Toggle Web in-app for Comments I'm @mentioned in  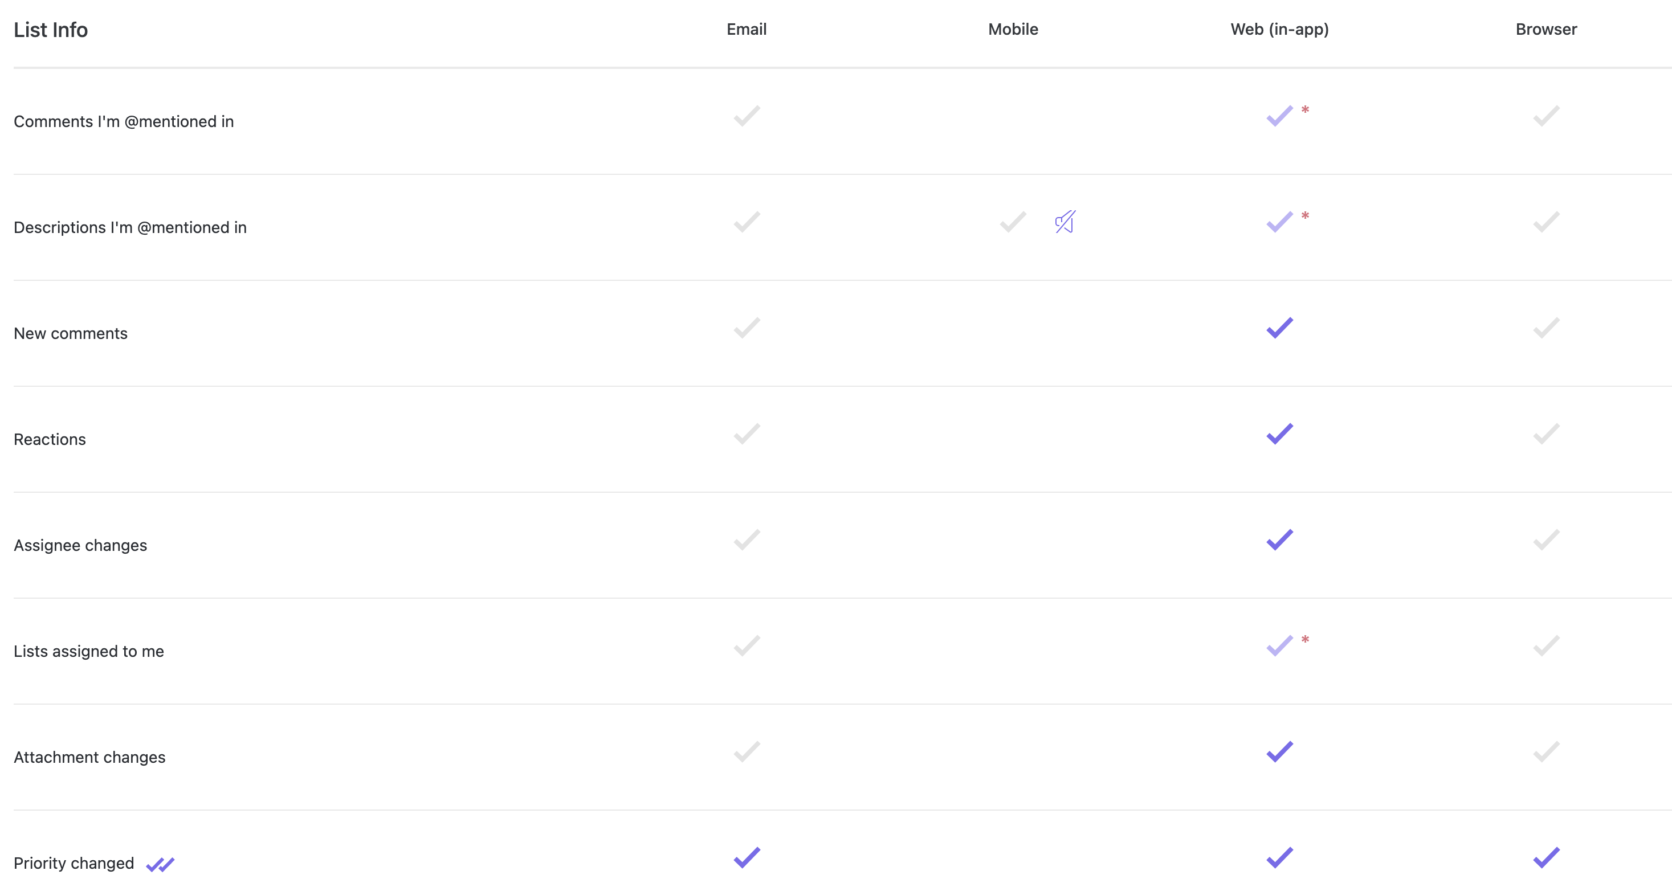[x=1279, y=116]
